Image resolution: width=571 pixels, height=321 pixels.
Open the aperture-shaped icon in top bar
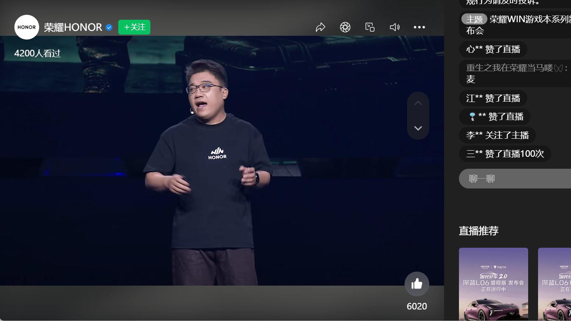pyautogui.click(x=345, y=27)
